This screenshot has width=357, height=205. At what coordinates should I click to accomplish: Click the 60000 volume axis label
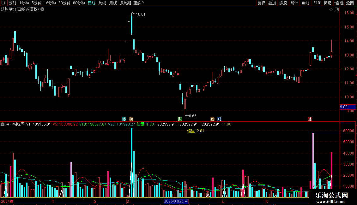[x=348, y=131]
